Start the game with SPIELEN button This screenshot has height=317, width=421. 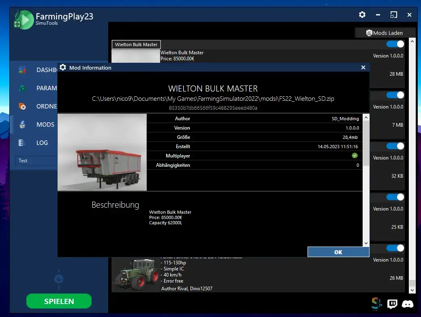[x=59, y=301]
